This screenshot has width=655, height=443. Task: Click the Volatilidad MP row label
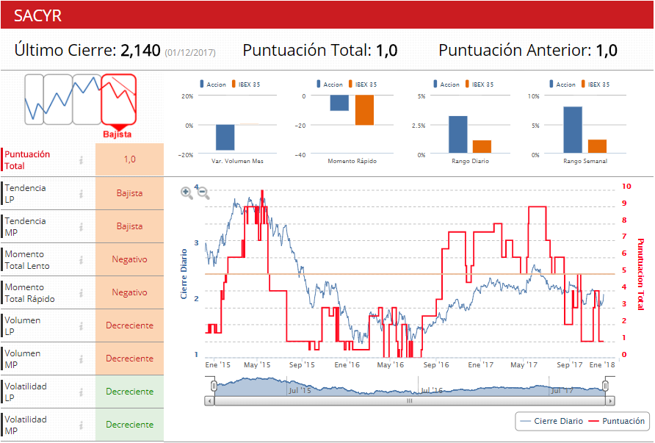point(26,425)
